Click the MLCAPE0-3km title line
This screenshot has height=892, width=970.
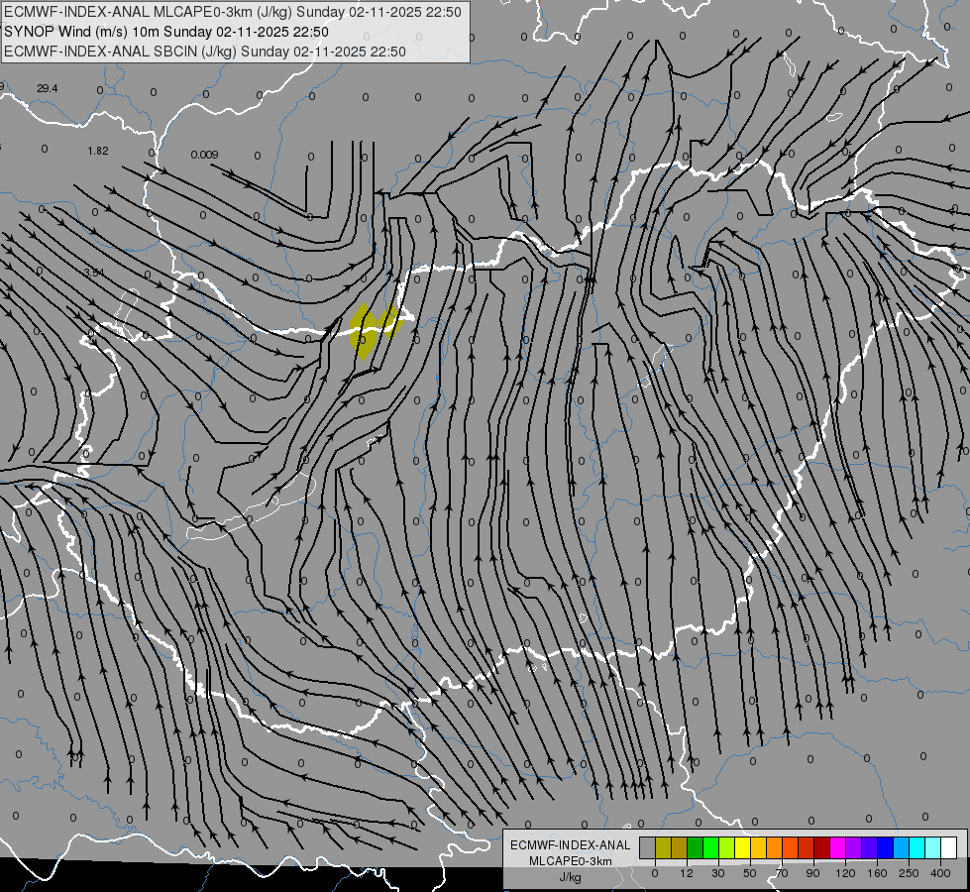tap(233, 12)
